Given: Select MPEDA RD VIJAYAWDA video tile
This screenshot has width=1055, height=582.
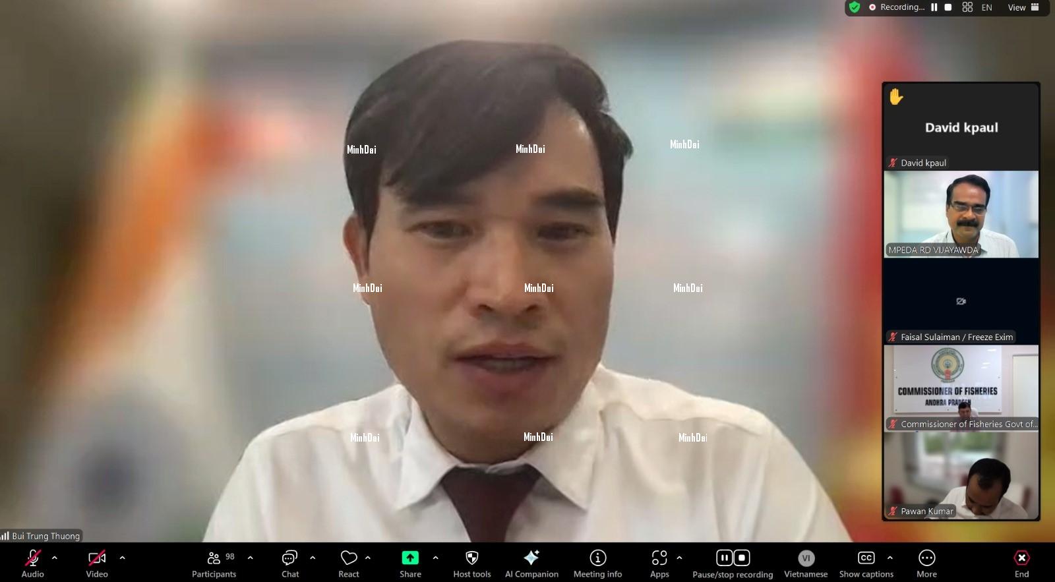Looking at the screenshot, I should click(961, 214).
